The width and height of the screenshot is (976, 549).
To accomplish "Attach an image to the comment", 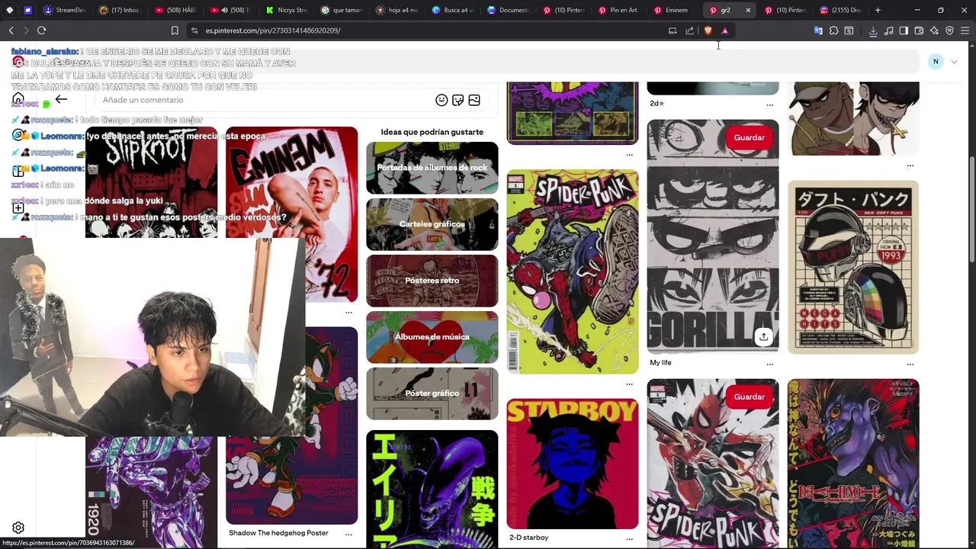I will click(x=474, y=100).
